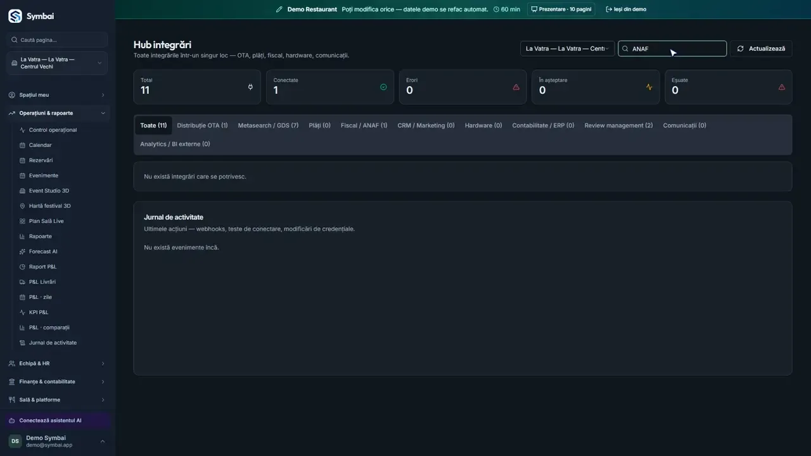Click the Forecast AI sparkle icon
The height and width of the screenshot is (456, 811).
(x=23, y=251)
